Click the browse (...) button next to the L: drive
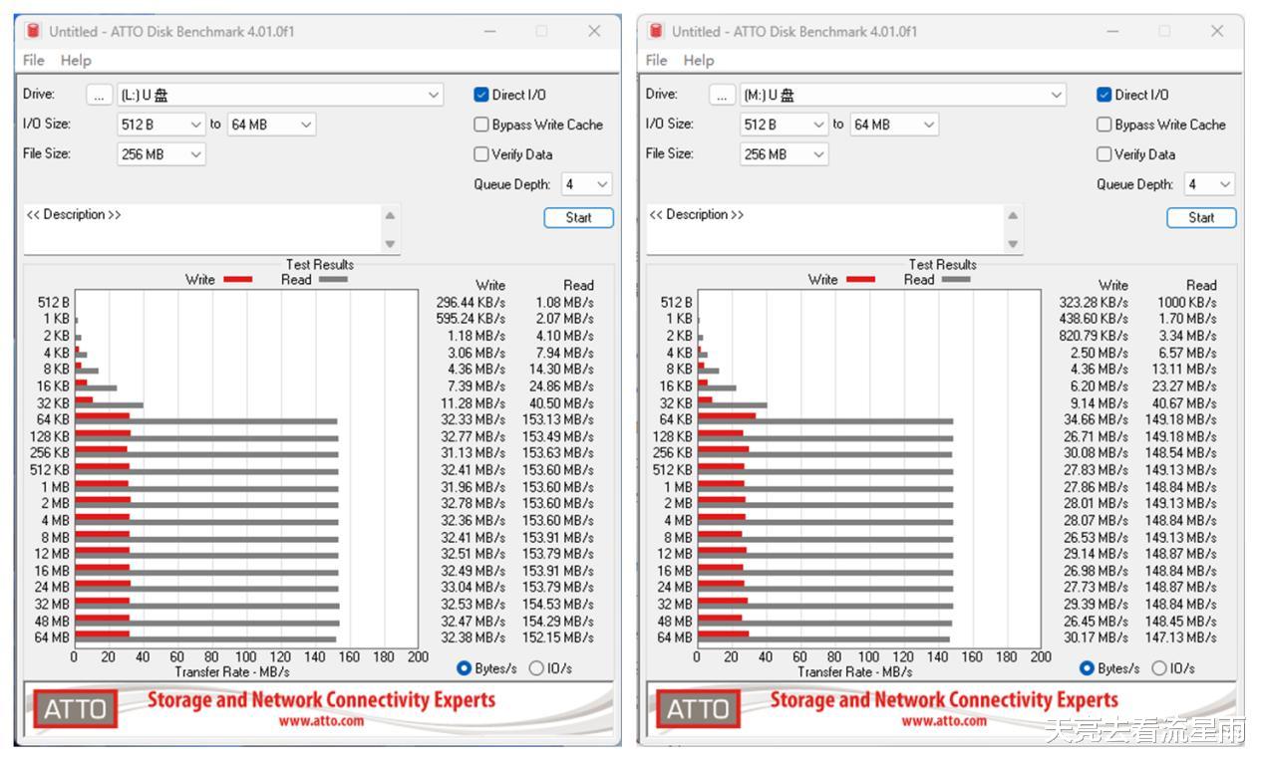 99,95
